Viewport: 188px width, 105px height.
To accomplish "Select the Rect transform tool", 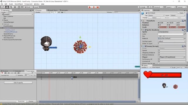I will [x=19, y=7].
